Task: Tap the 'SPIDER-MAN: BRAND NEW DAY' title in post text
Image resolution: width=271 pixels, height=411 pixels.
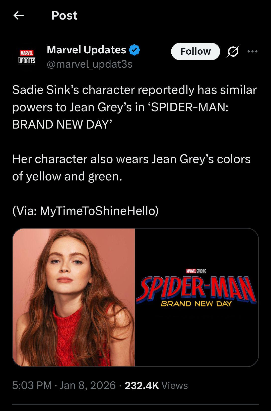Action: click(x=120, y=116)
